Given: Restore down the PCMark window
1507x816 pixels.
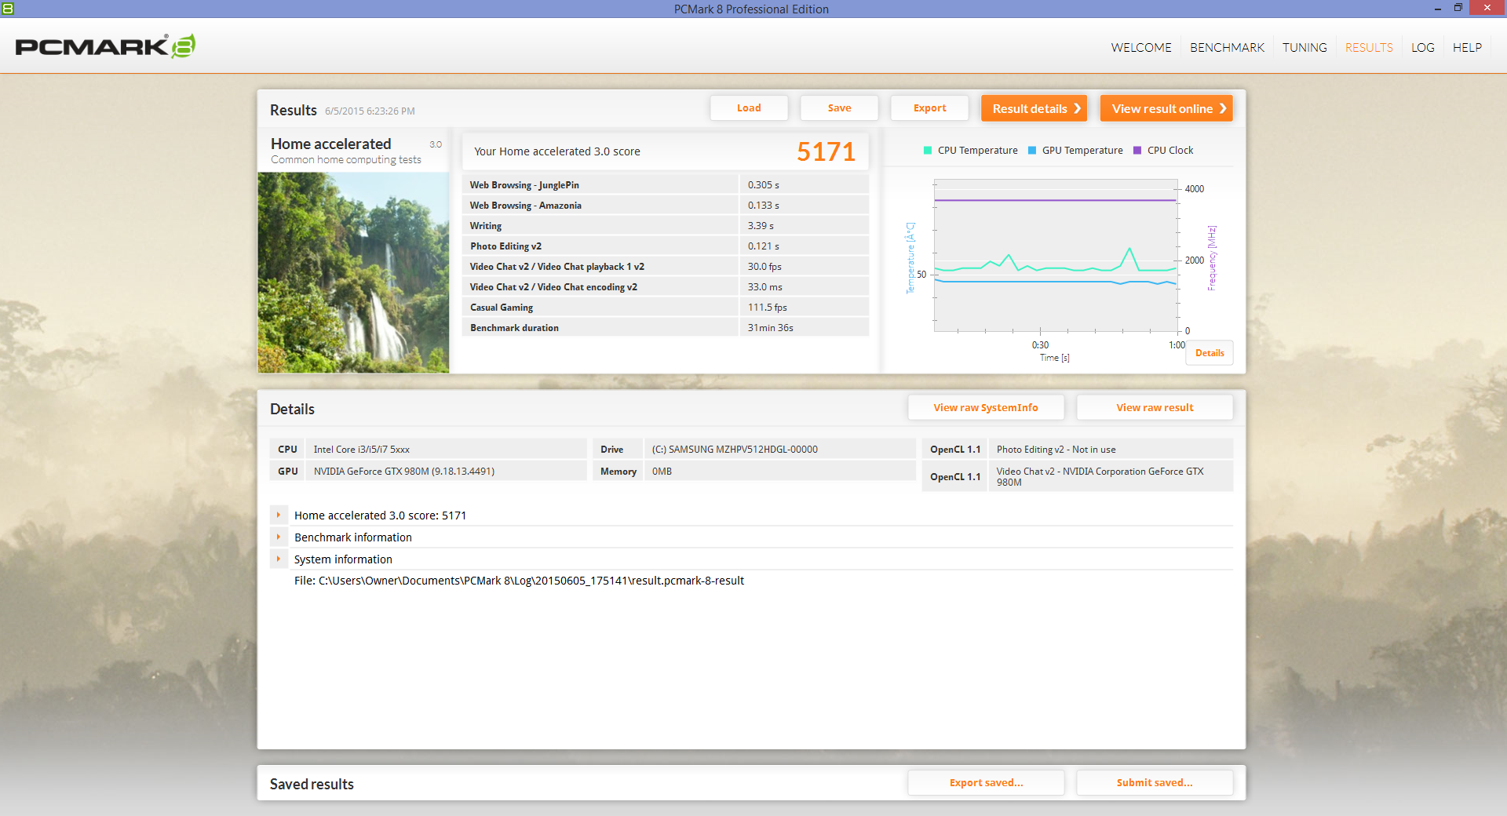Looking at the screenshot, I should coord(1458,9).
